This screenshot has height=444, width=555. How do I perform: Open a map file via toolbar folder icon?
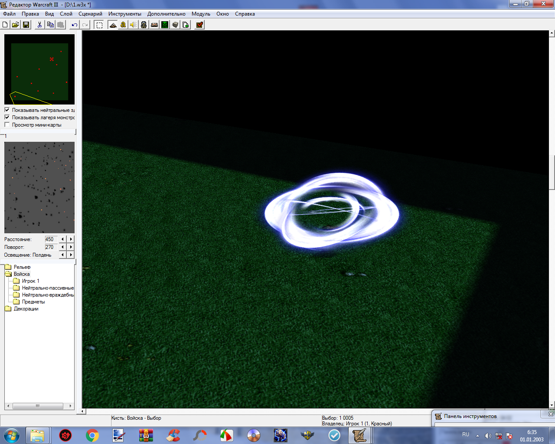16,25
